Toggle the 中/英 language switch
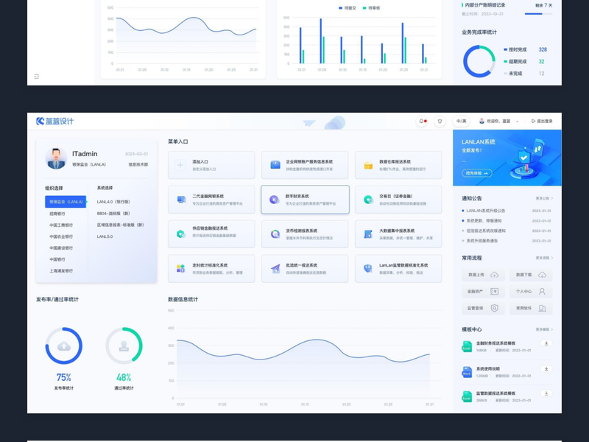Image resolution: width=589 pixels, height=442 pixels. [x=461, y=121]
